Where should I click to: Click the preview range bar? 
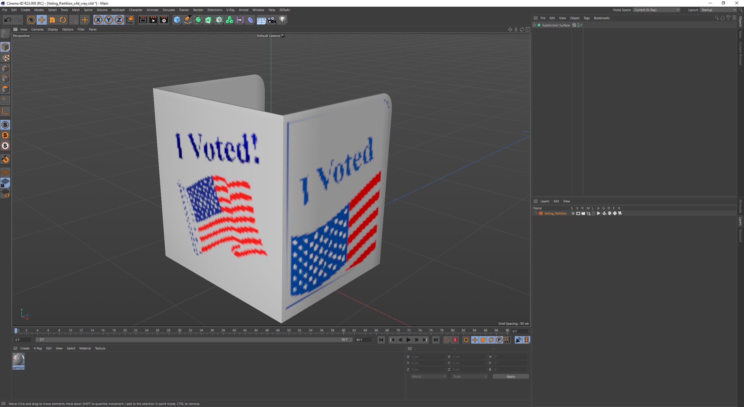(x=194, y=340)
